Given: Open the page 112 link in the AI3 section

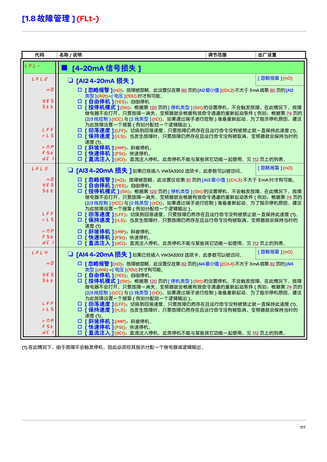Looking at the screenshot, I should point(255,244).
